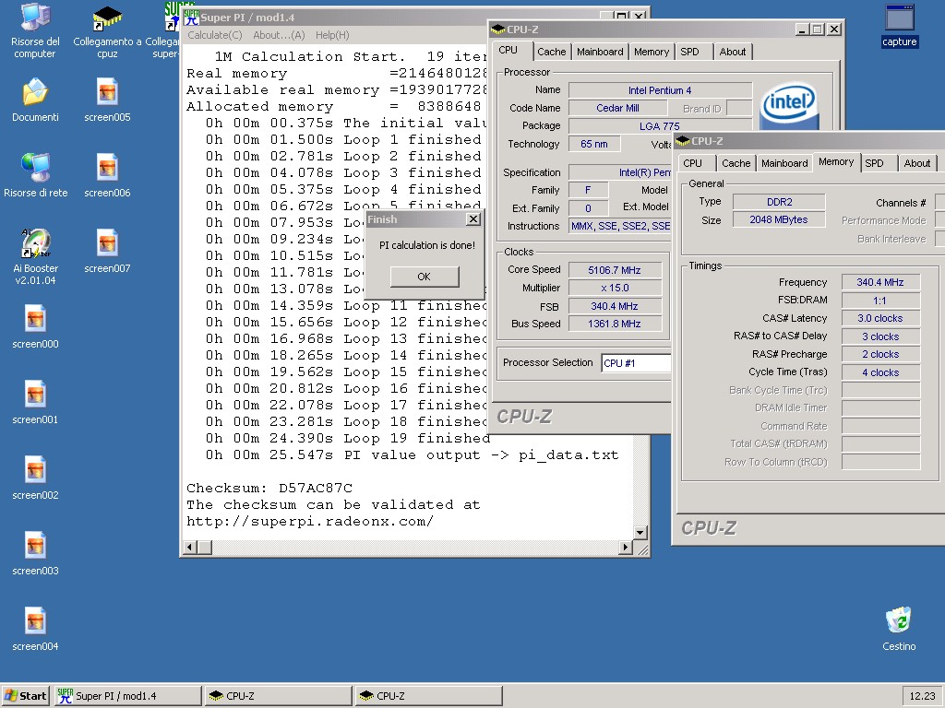Screen dimensions: 945x708
Task: Click the Intel logo in CPU-Z
Action: pyautogui.click(x=788, y=105)
